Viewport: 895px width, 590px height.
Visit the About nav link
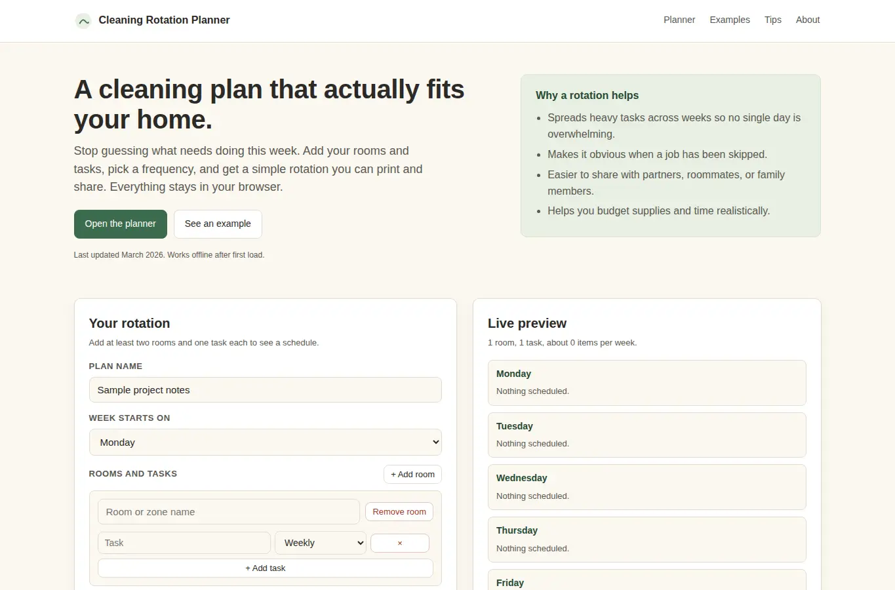pos(808,20)
